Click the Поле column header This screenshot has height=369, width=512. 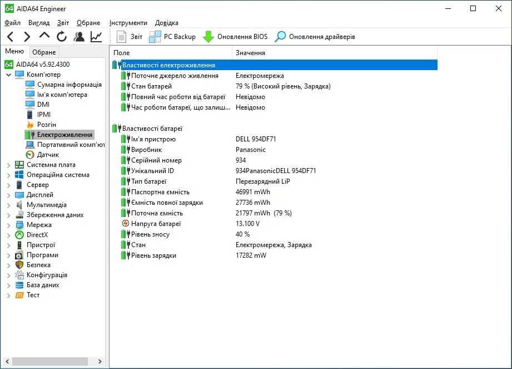click(171, 53)
